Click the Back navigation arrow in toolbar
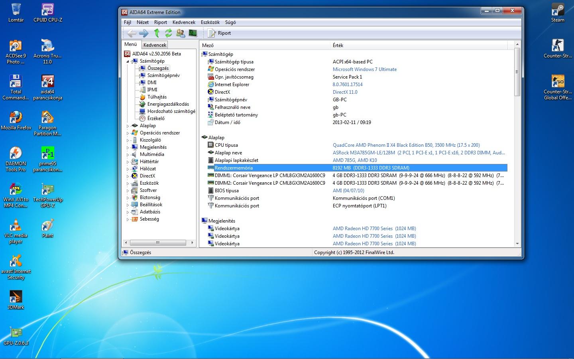Screen dimensions: 574x359 click(132, 33)
